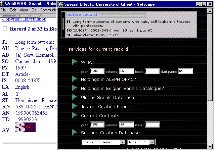Open Journal Citation Reports link
The width and height of the screenshot is (215, 150).
(x=107, y=107)
